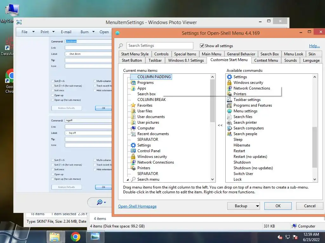Uncheck Show all settings checkbox
Screen dimensions: 325x243
(x=202, y=46)
